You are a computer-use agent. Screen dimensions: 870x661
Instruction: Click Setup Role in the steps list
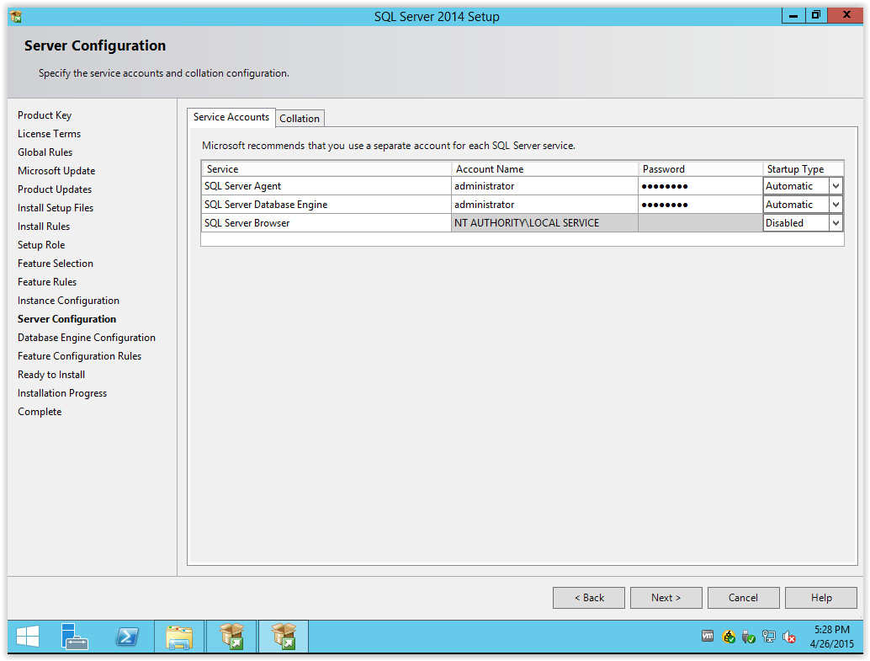[x=41, y=245]
